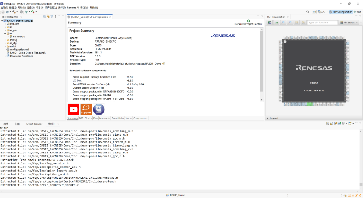Image resolution: width=363 pixels, height=200 pixels.
Task: Open the build hammer dropdown arrow
Action: [17, 12]
